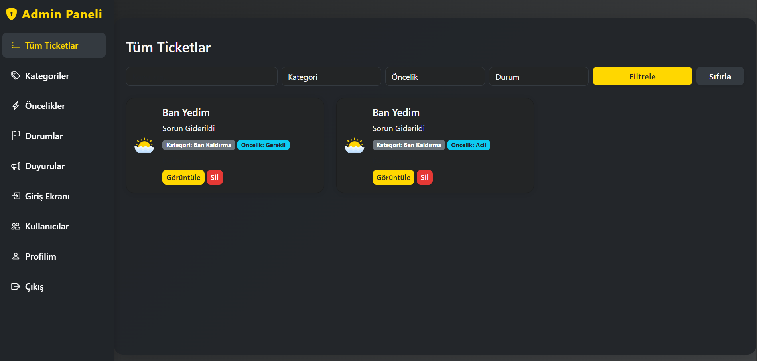Viewport: 757px width, 361px height.
Task: Go to the Kullanıcılar page
Action: [54, 226]
